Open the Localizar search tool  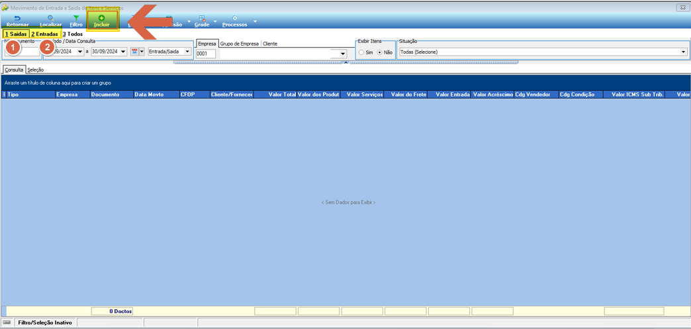pos(50,21)
